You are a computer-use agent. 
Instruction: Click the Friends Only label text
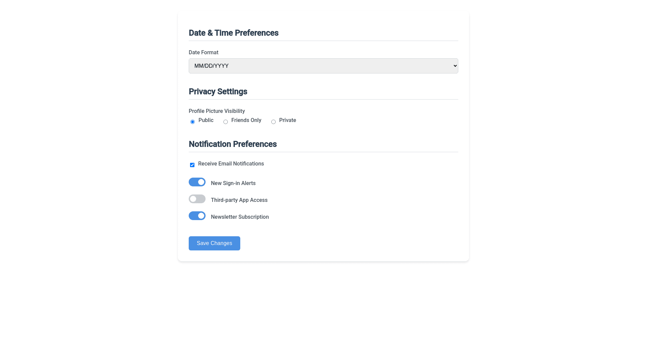pos(246,120)
